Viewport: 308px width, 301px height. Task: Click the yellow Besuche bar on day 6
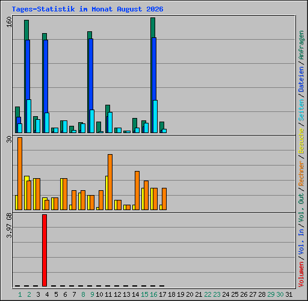pyautogui.click(x=62, y=194)
